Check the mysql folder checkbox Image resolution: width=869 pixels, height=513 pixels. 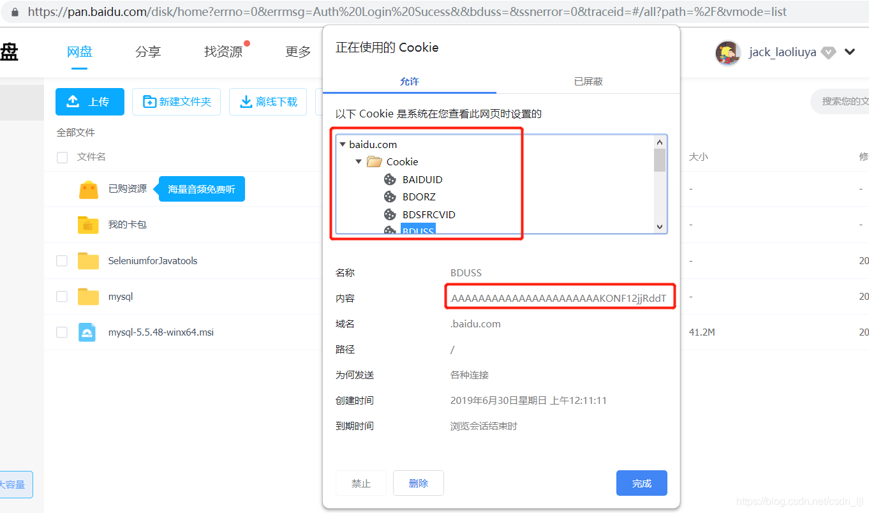tap(62, 297)
